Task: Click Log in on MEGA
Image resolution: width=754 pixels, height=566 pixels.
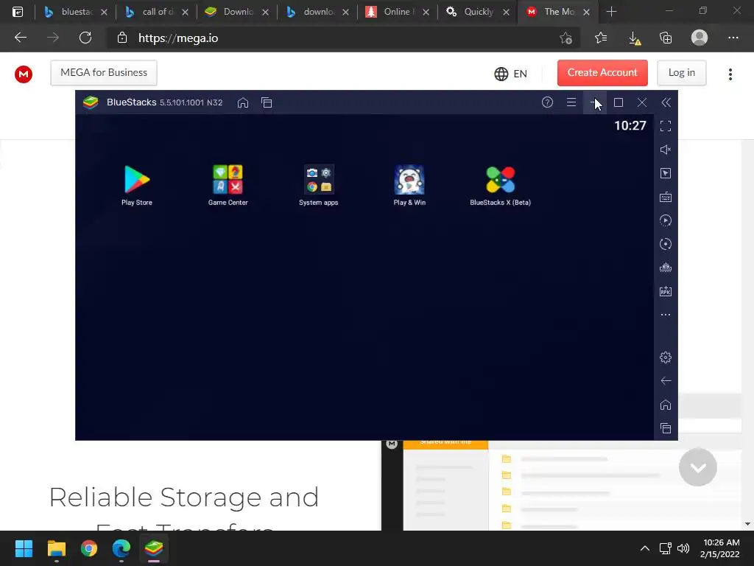Action: point(681,73)
